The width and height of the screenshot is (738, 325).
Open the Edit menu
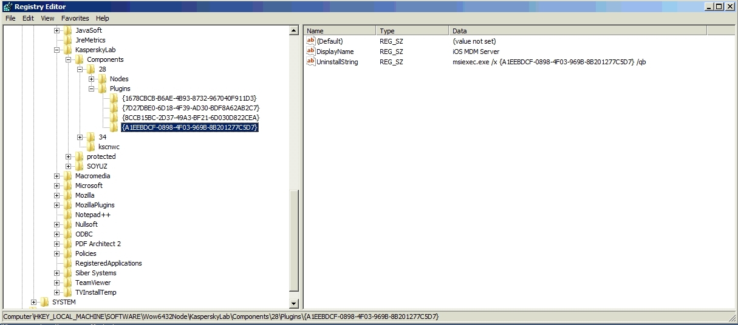click(x=28, y=18)
